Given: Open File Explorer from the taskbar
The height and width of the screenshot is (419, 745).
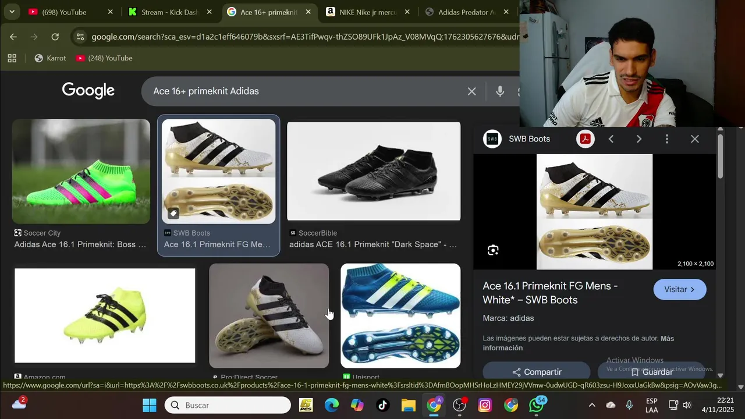Looking at the screenshot, I should (408, 405).
